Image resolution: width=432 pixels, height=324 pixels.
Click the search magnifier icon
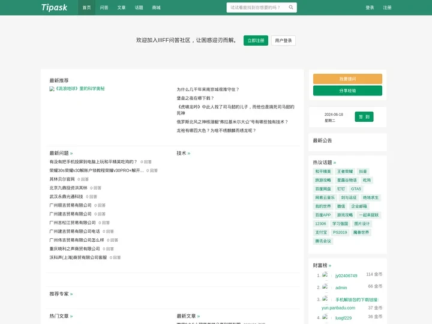[290, 7]
